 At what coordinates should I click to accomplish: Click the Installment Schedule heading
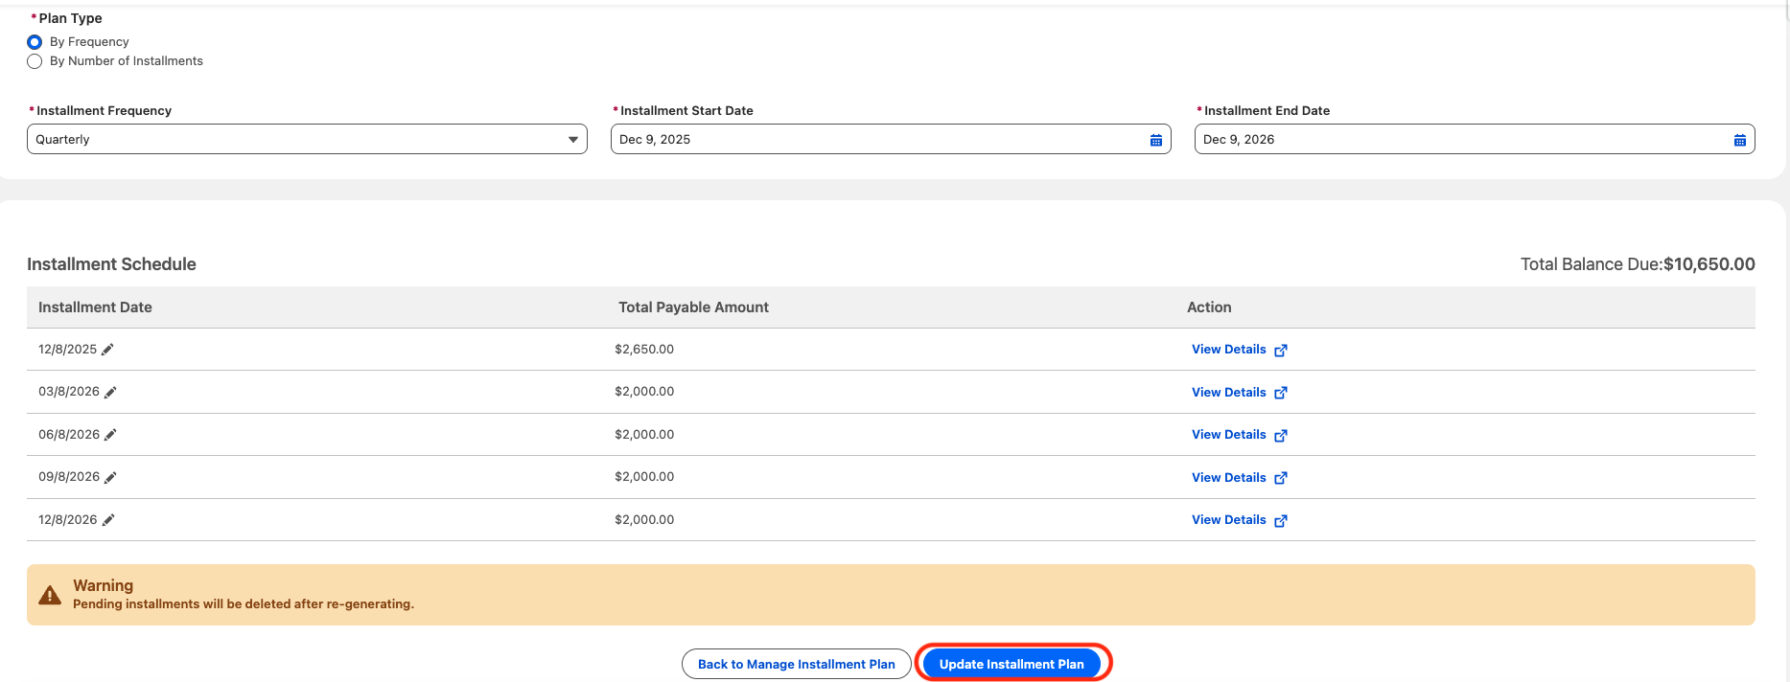click(111, 264)
